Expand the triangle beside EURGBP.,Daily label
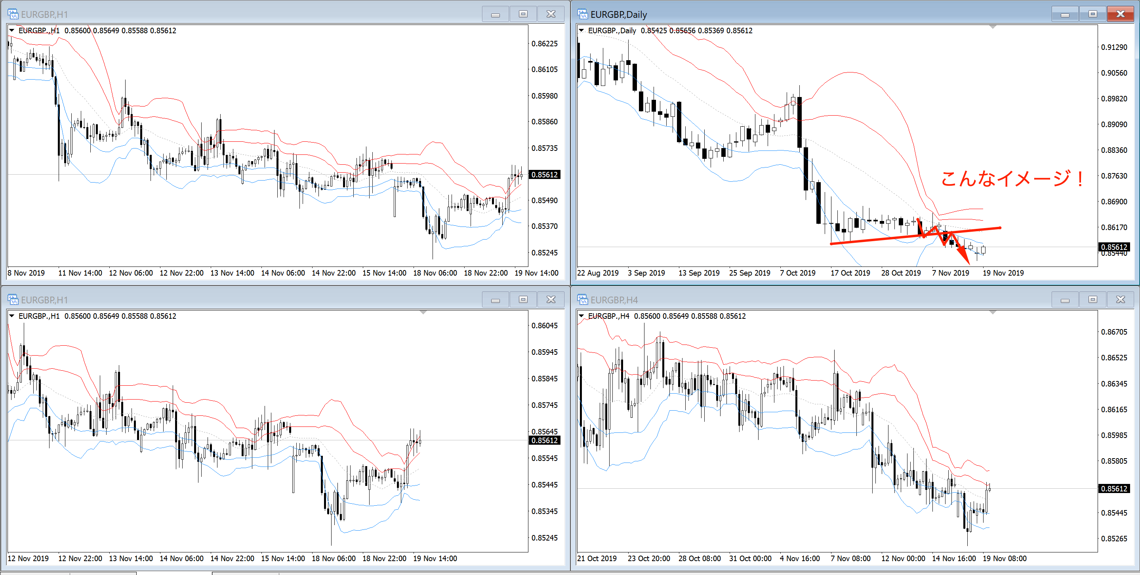The height and width of the screenshot is (575, 1140). [x=581, y=30]
